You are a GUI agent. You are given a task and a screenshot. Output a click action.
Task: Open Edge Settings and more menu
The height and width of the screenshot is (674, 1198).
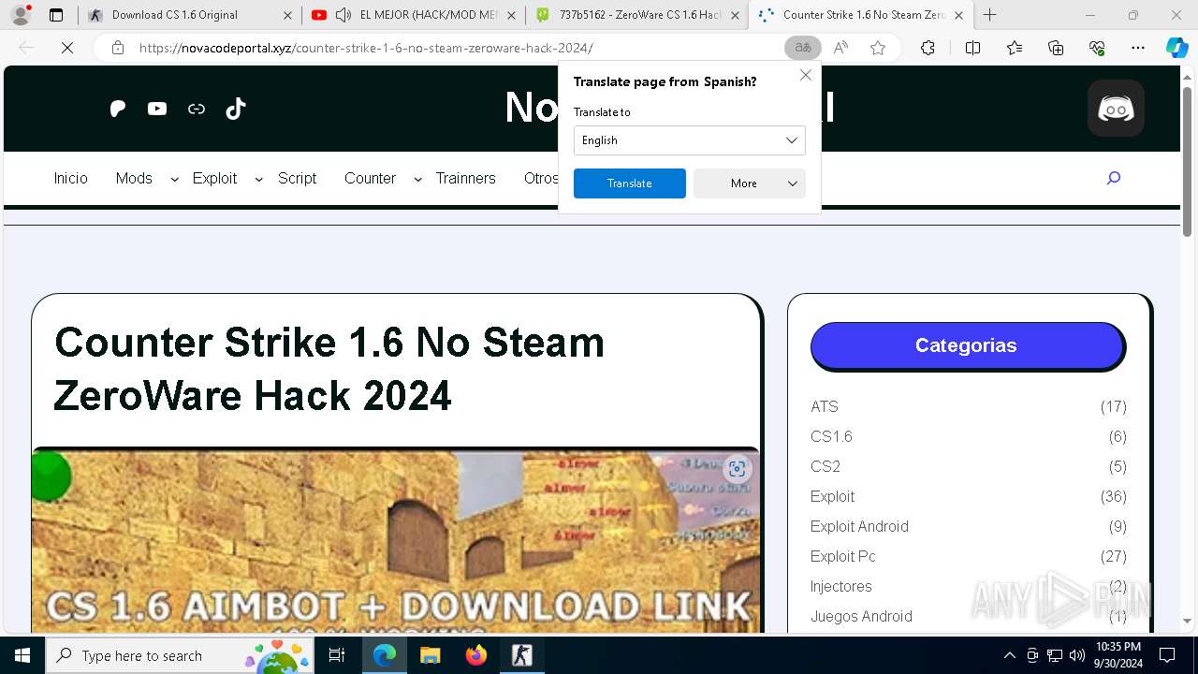(1138, 48)
